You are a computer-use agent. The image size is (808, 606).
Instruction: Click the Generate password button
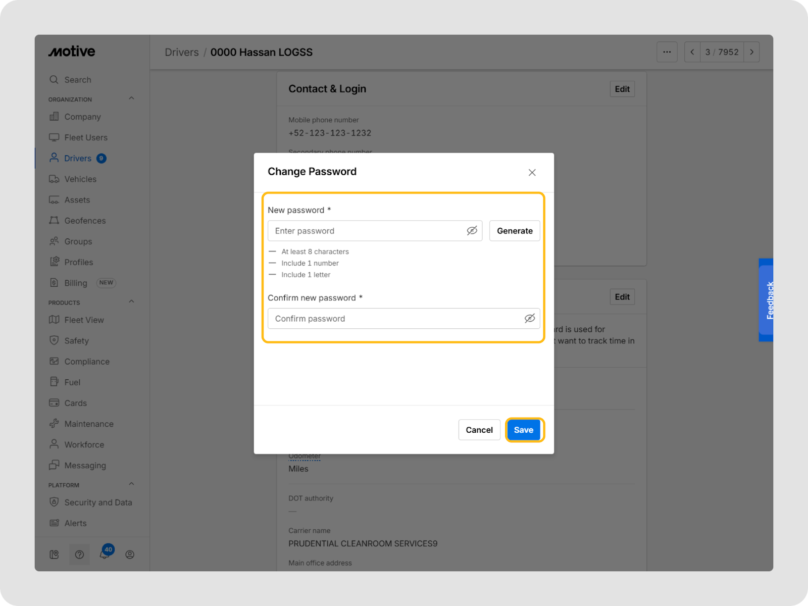coord(515,231)
